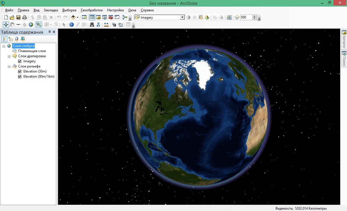Open the Imagery layer dropdown list

point(182,17)
